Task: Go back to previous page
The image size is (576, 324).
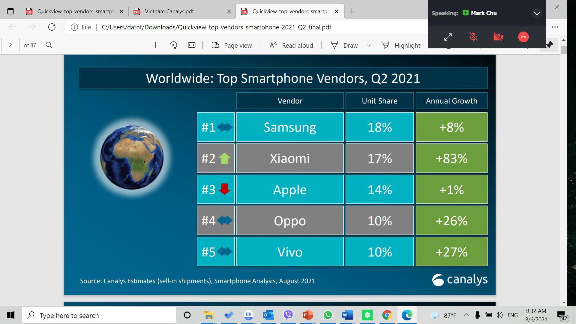Action: 12,27
